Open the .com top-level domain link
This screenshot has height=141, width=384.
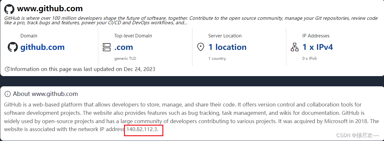click(x=124, y=47)
